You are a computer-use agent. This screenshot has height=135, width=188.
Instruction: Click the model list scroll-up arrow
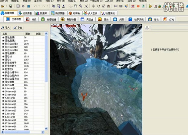coord(46,34)
